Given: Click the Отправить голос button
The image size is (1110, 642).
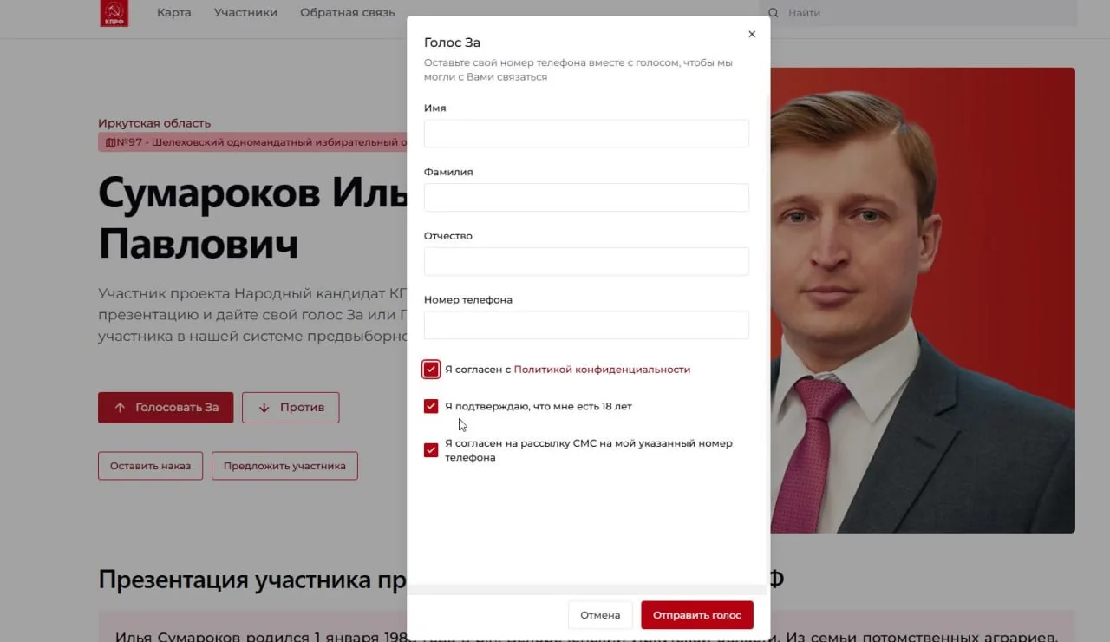Looking at the screenshot, I should point(697,615).
